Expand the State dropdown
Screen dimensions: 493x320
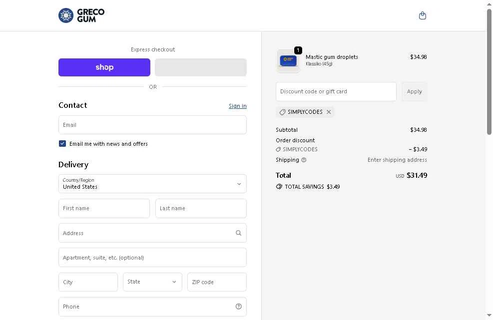[152, 282]
